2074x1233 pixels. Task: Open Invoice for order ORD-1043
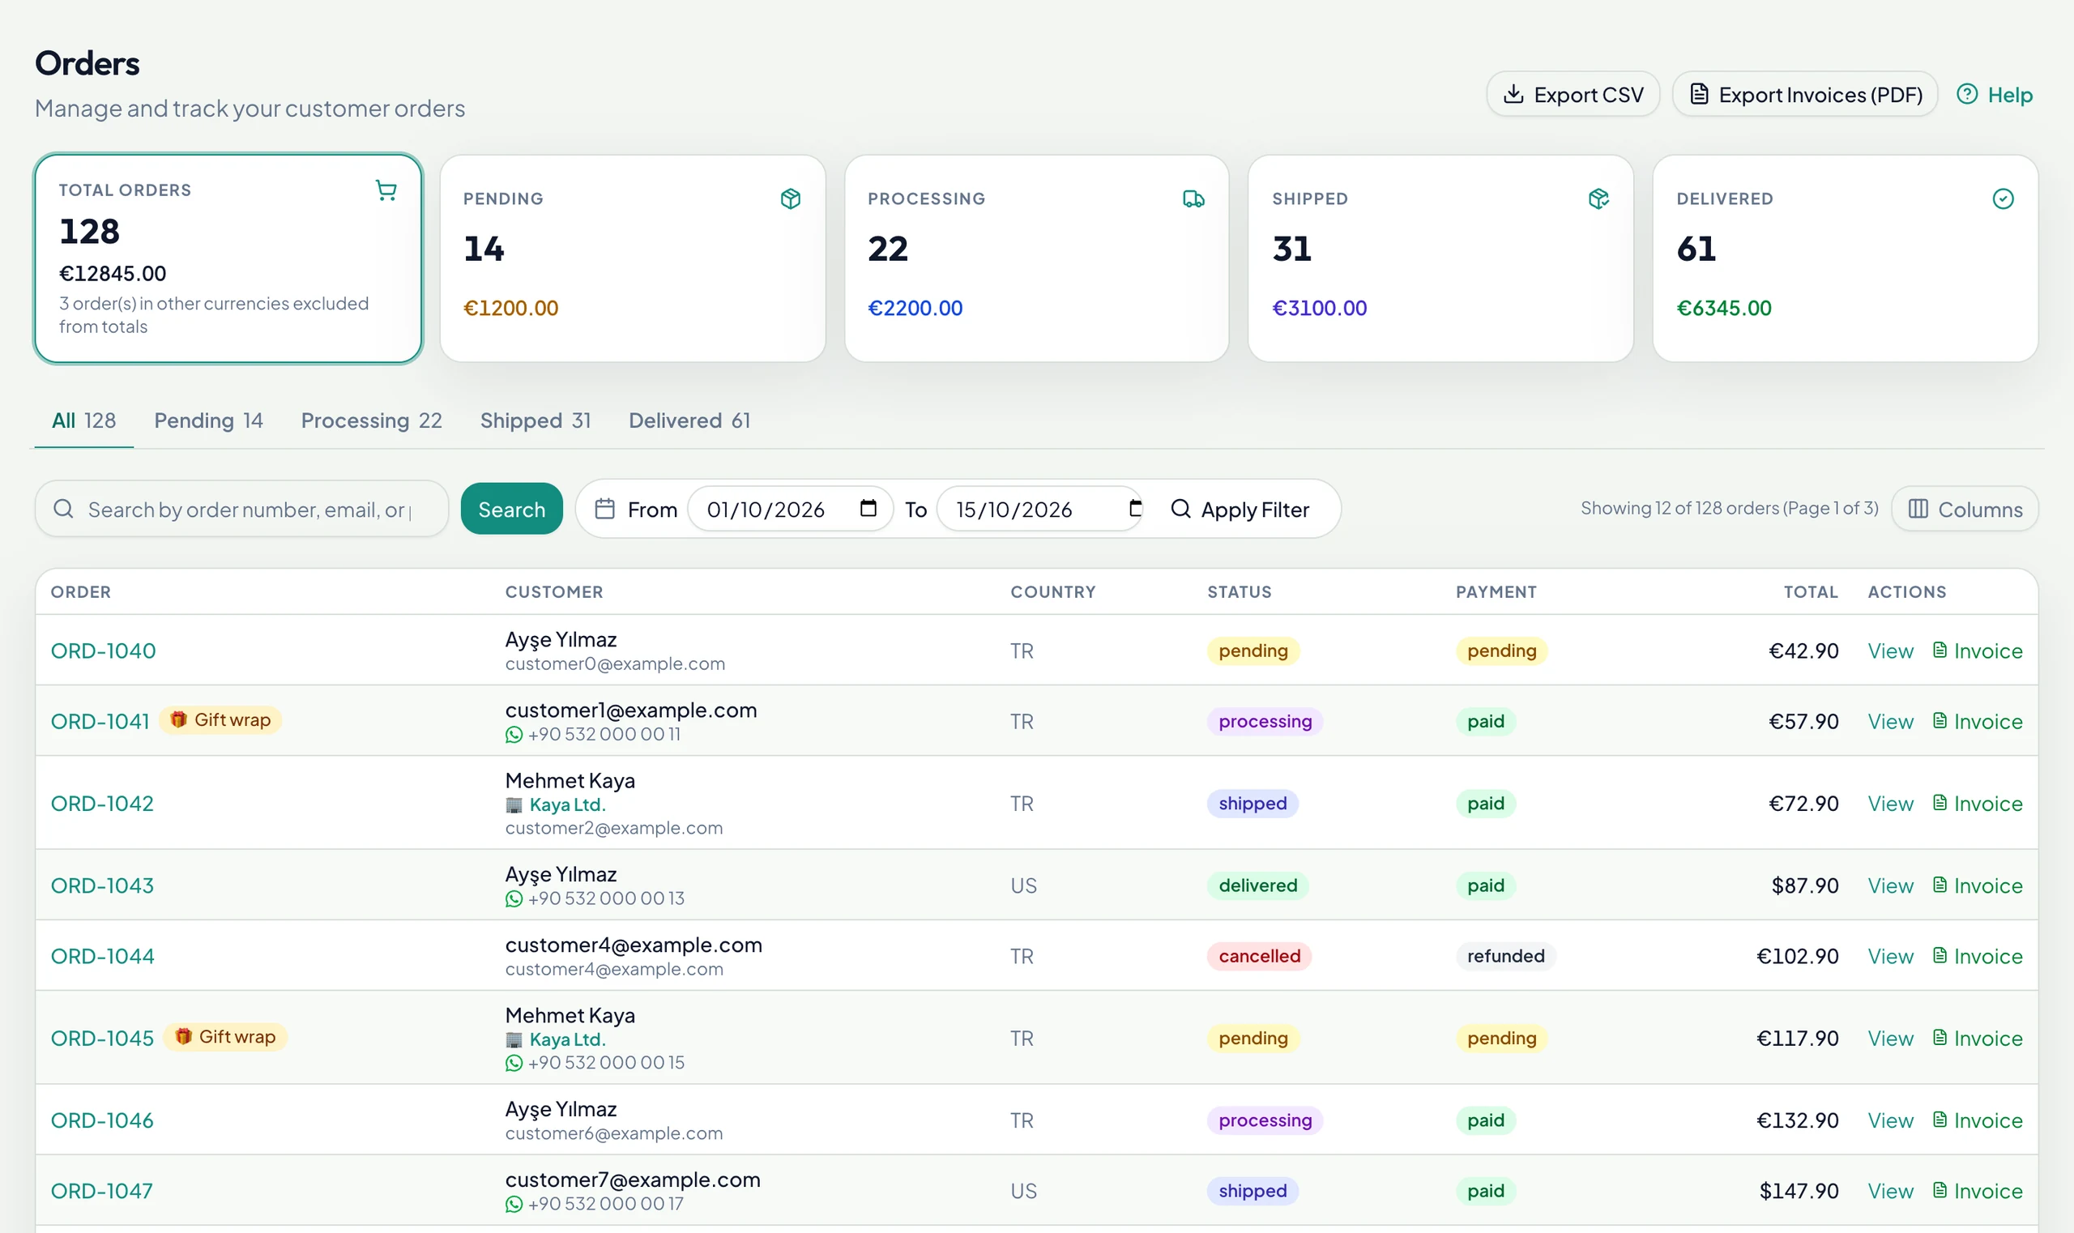click(x=1978, y=885)
